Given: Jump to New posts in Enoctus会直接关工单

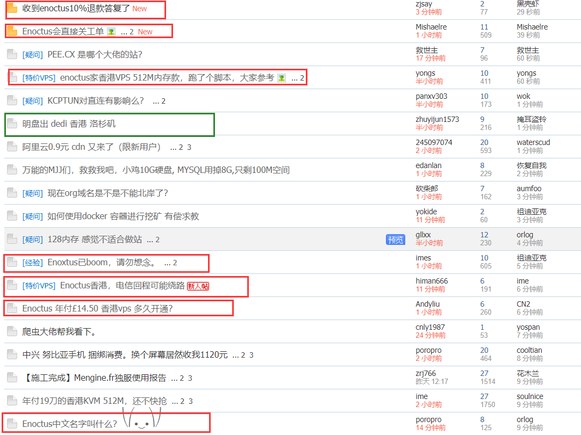Looking at the screenshot, I should [x=145, y=32].
